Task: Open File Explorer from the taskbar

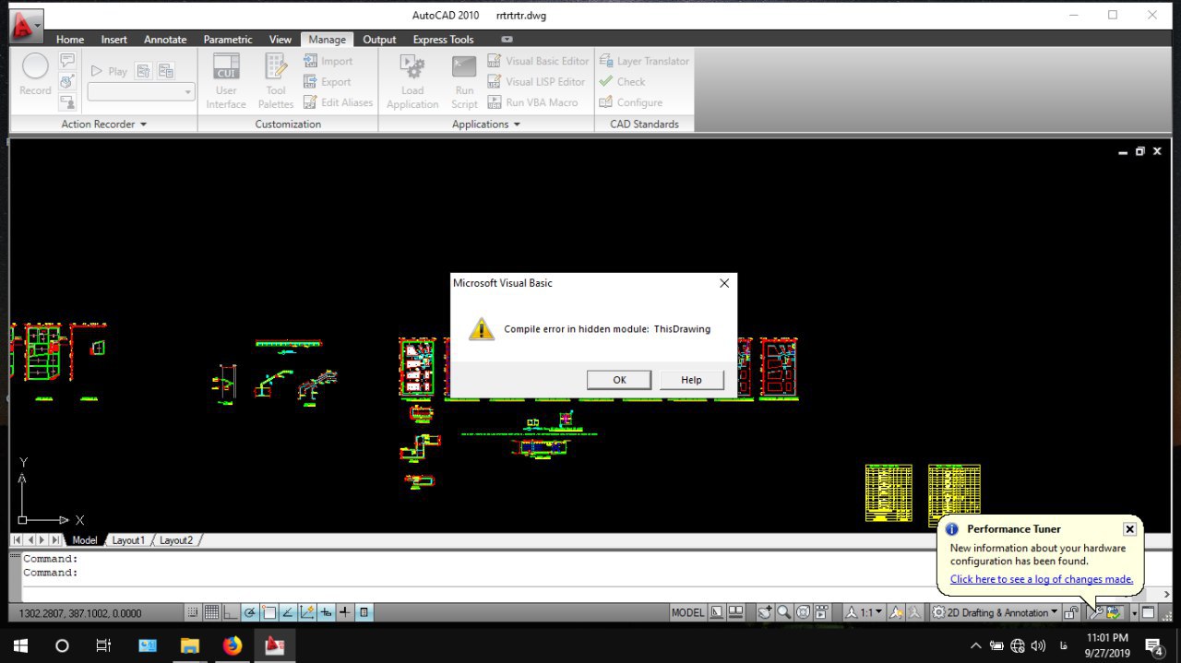Action: coord(190,645)
